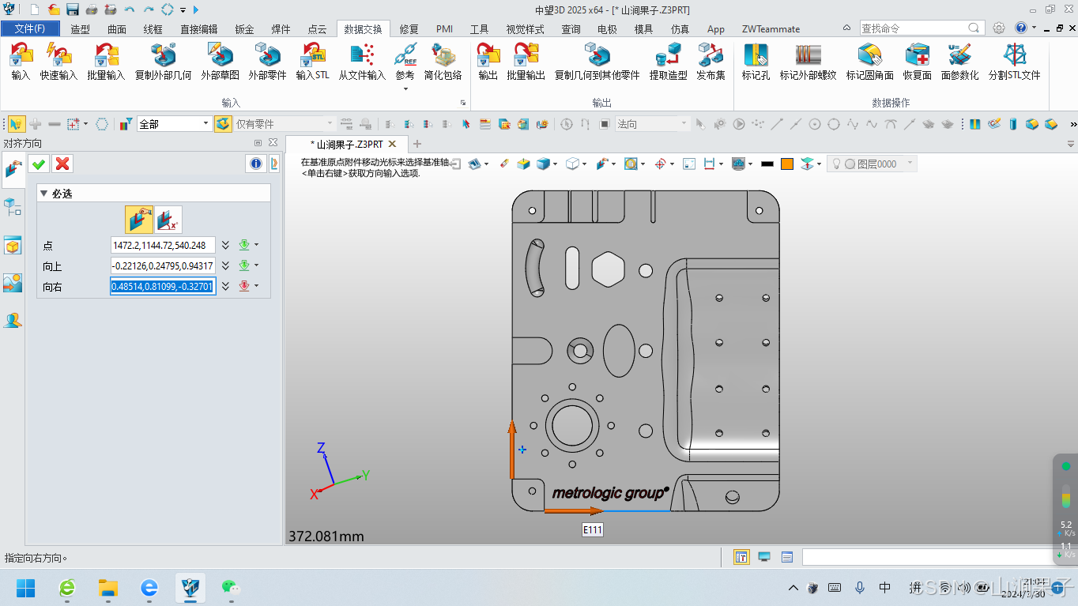Image resolution: width=1078 pixels, height=606 pixels.
Task: Click 复制外部几何 copy external geometry
Action: coord(163,62)
